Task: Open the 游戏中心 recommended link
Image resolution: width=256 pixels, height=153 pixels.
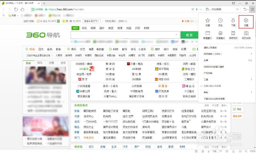Action: [88, 116]
